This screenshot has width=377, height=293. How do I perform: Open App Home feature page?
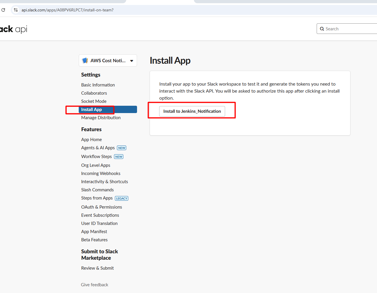[92, 140]
